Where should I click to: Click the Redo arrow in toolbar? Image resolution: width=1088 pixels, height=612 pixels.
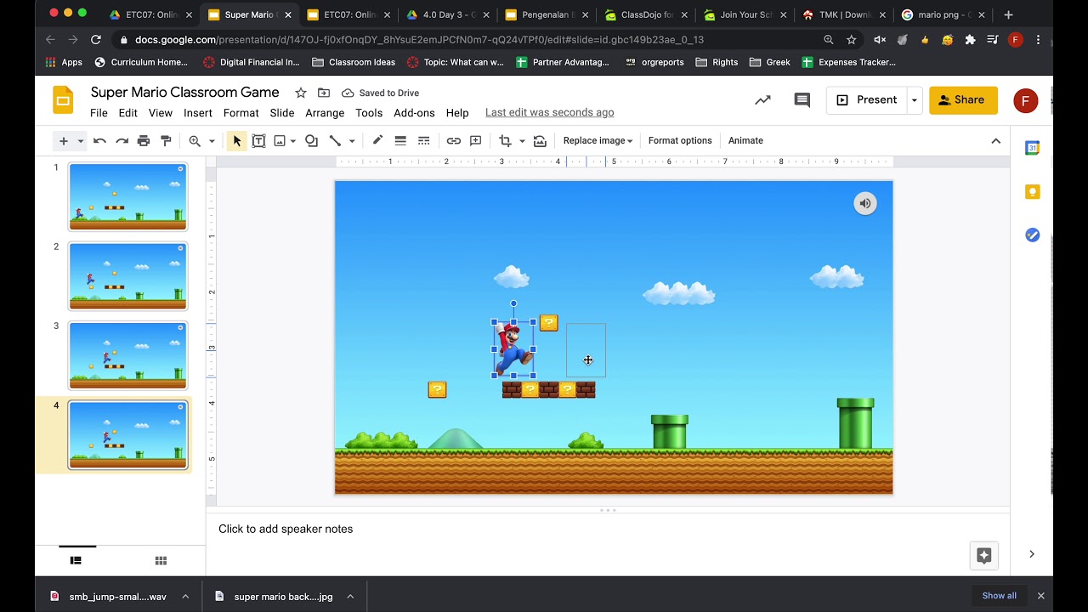122,141
